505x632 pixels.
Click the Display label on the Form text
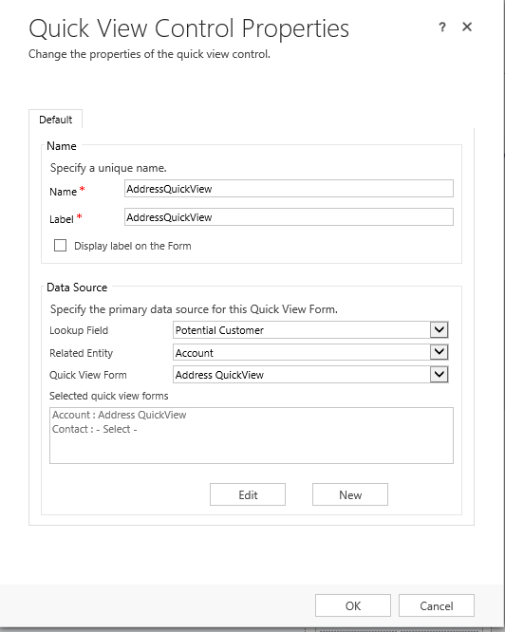point(133,246)
